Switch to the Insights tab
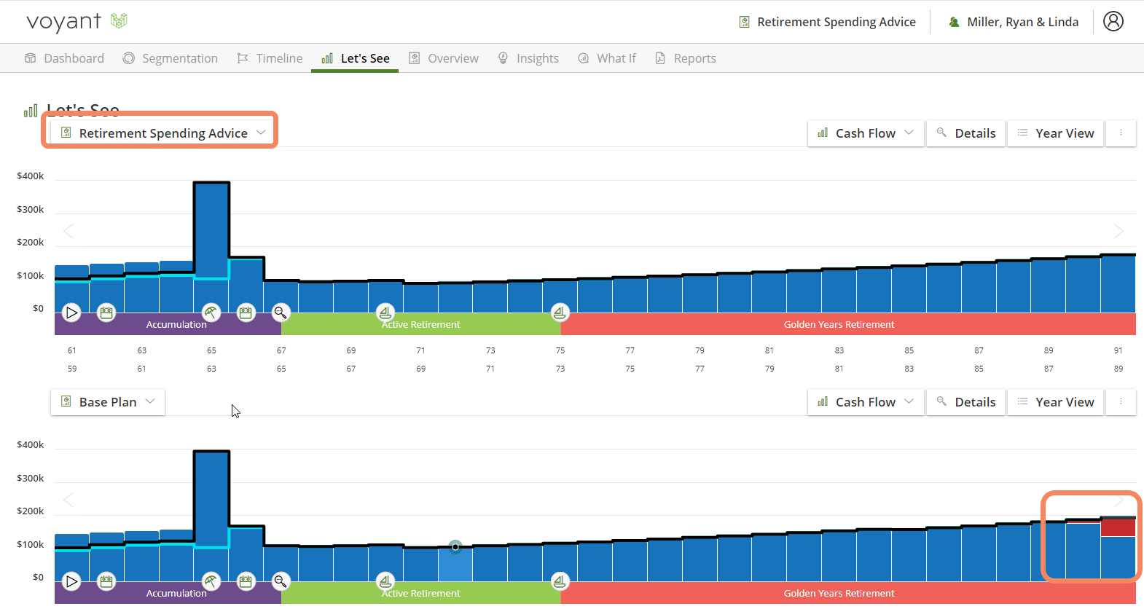The image size is (1144, 609). (x=528, y=58)
